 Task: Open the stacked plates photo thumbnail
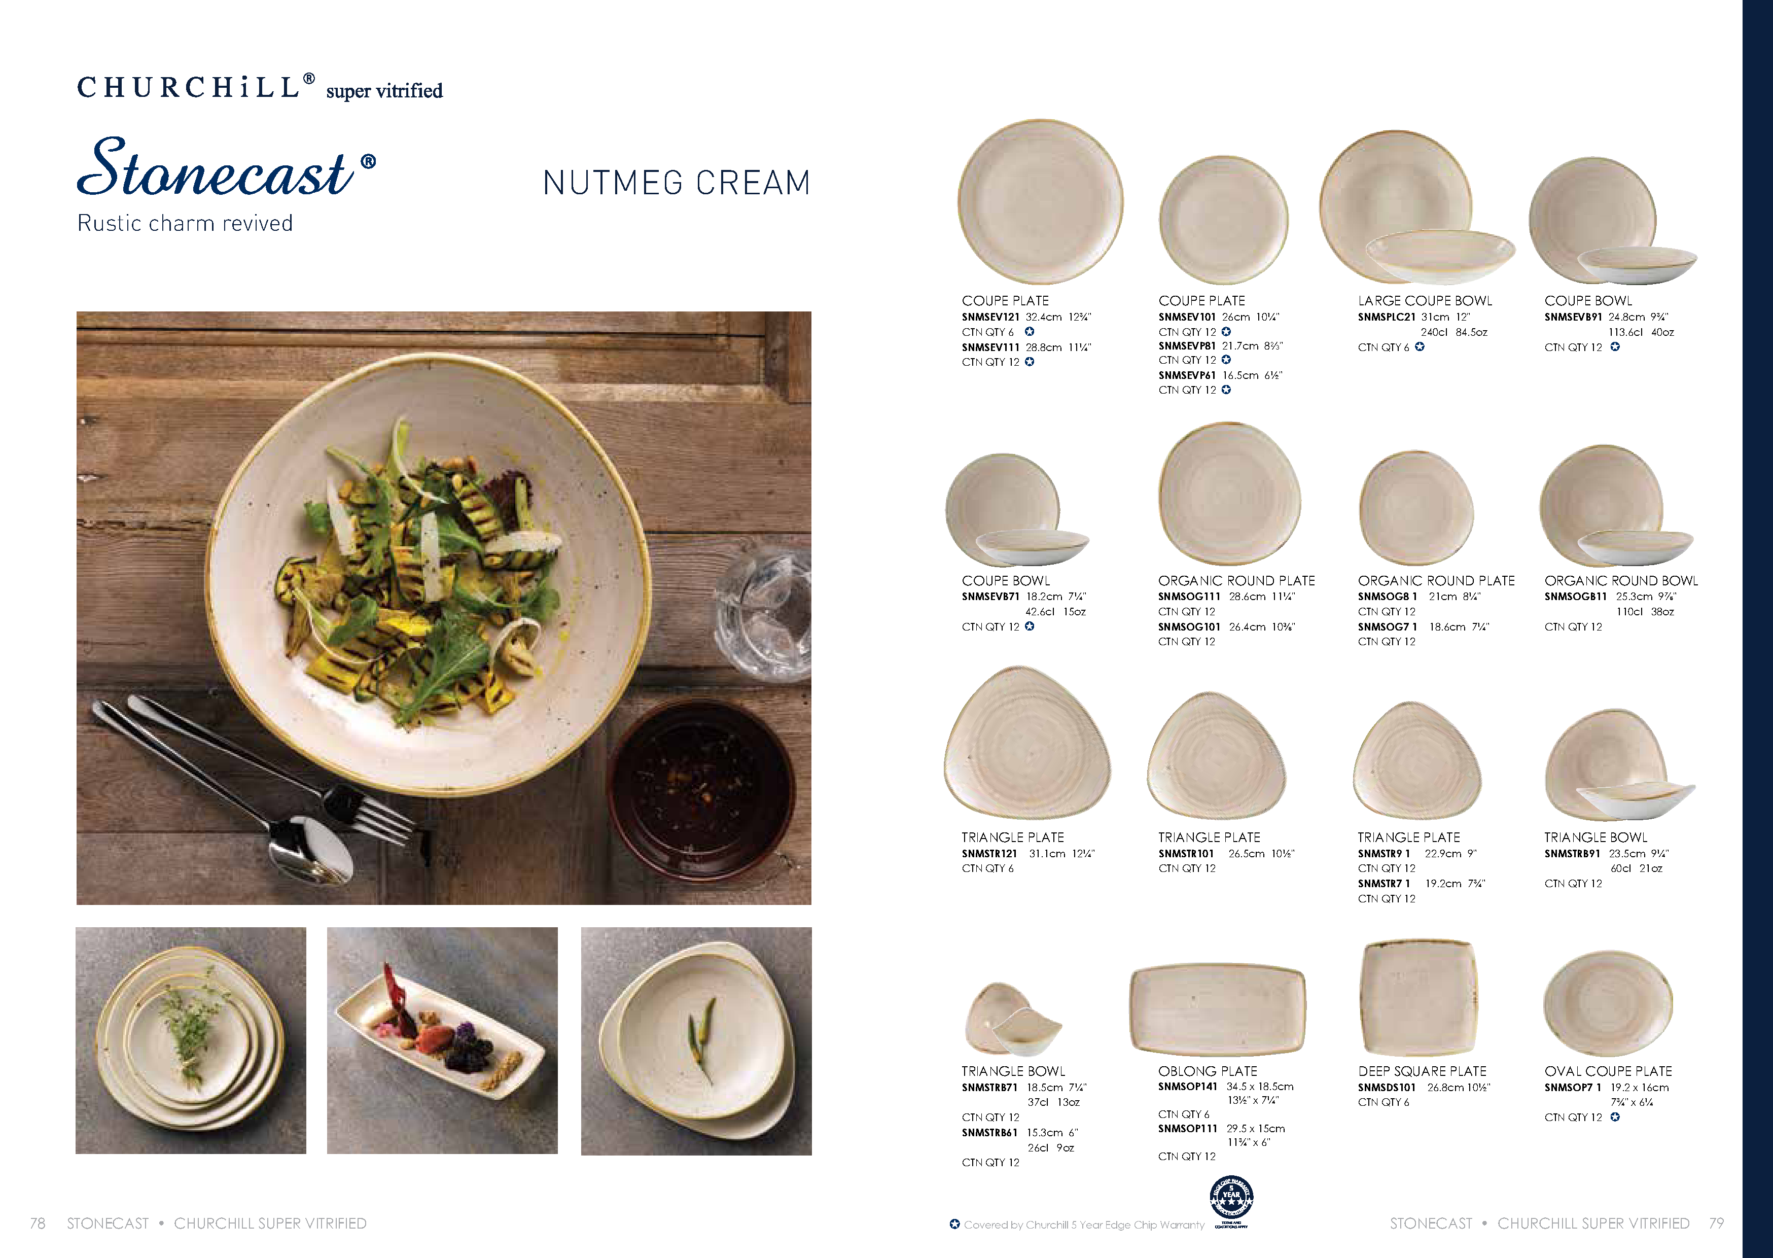tap(191, 1040)
